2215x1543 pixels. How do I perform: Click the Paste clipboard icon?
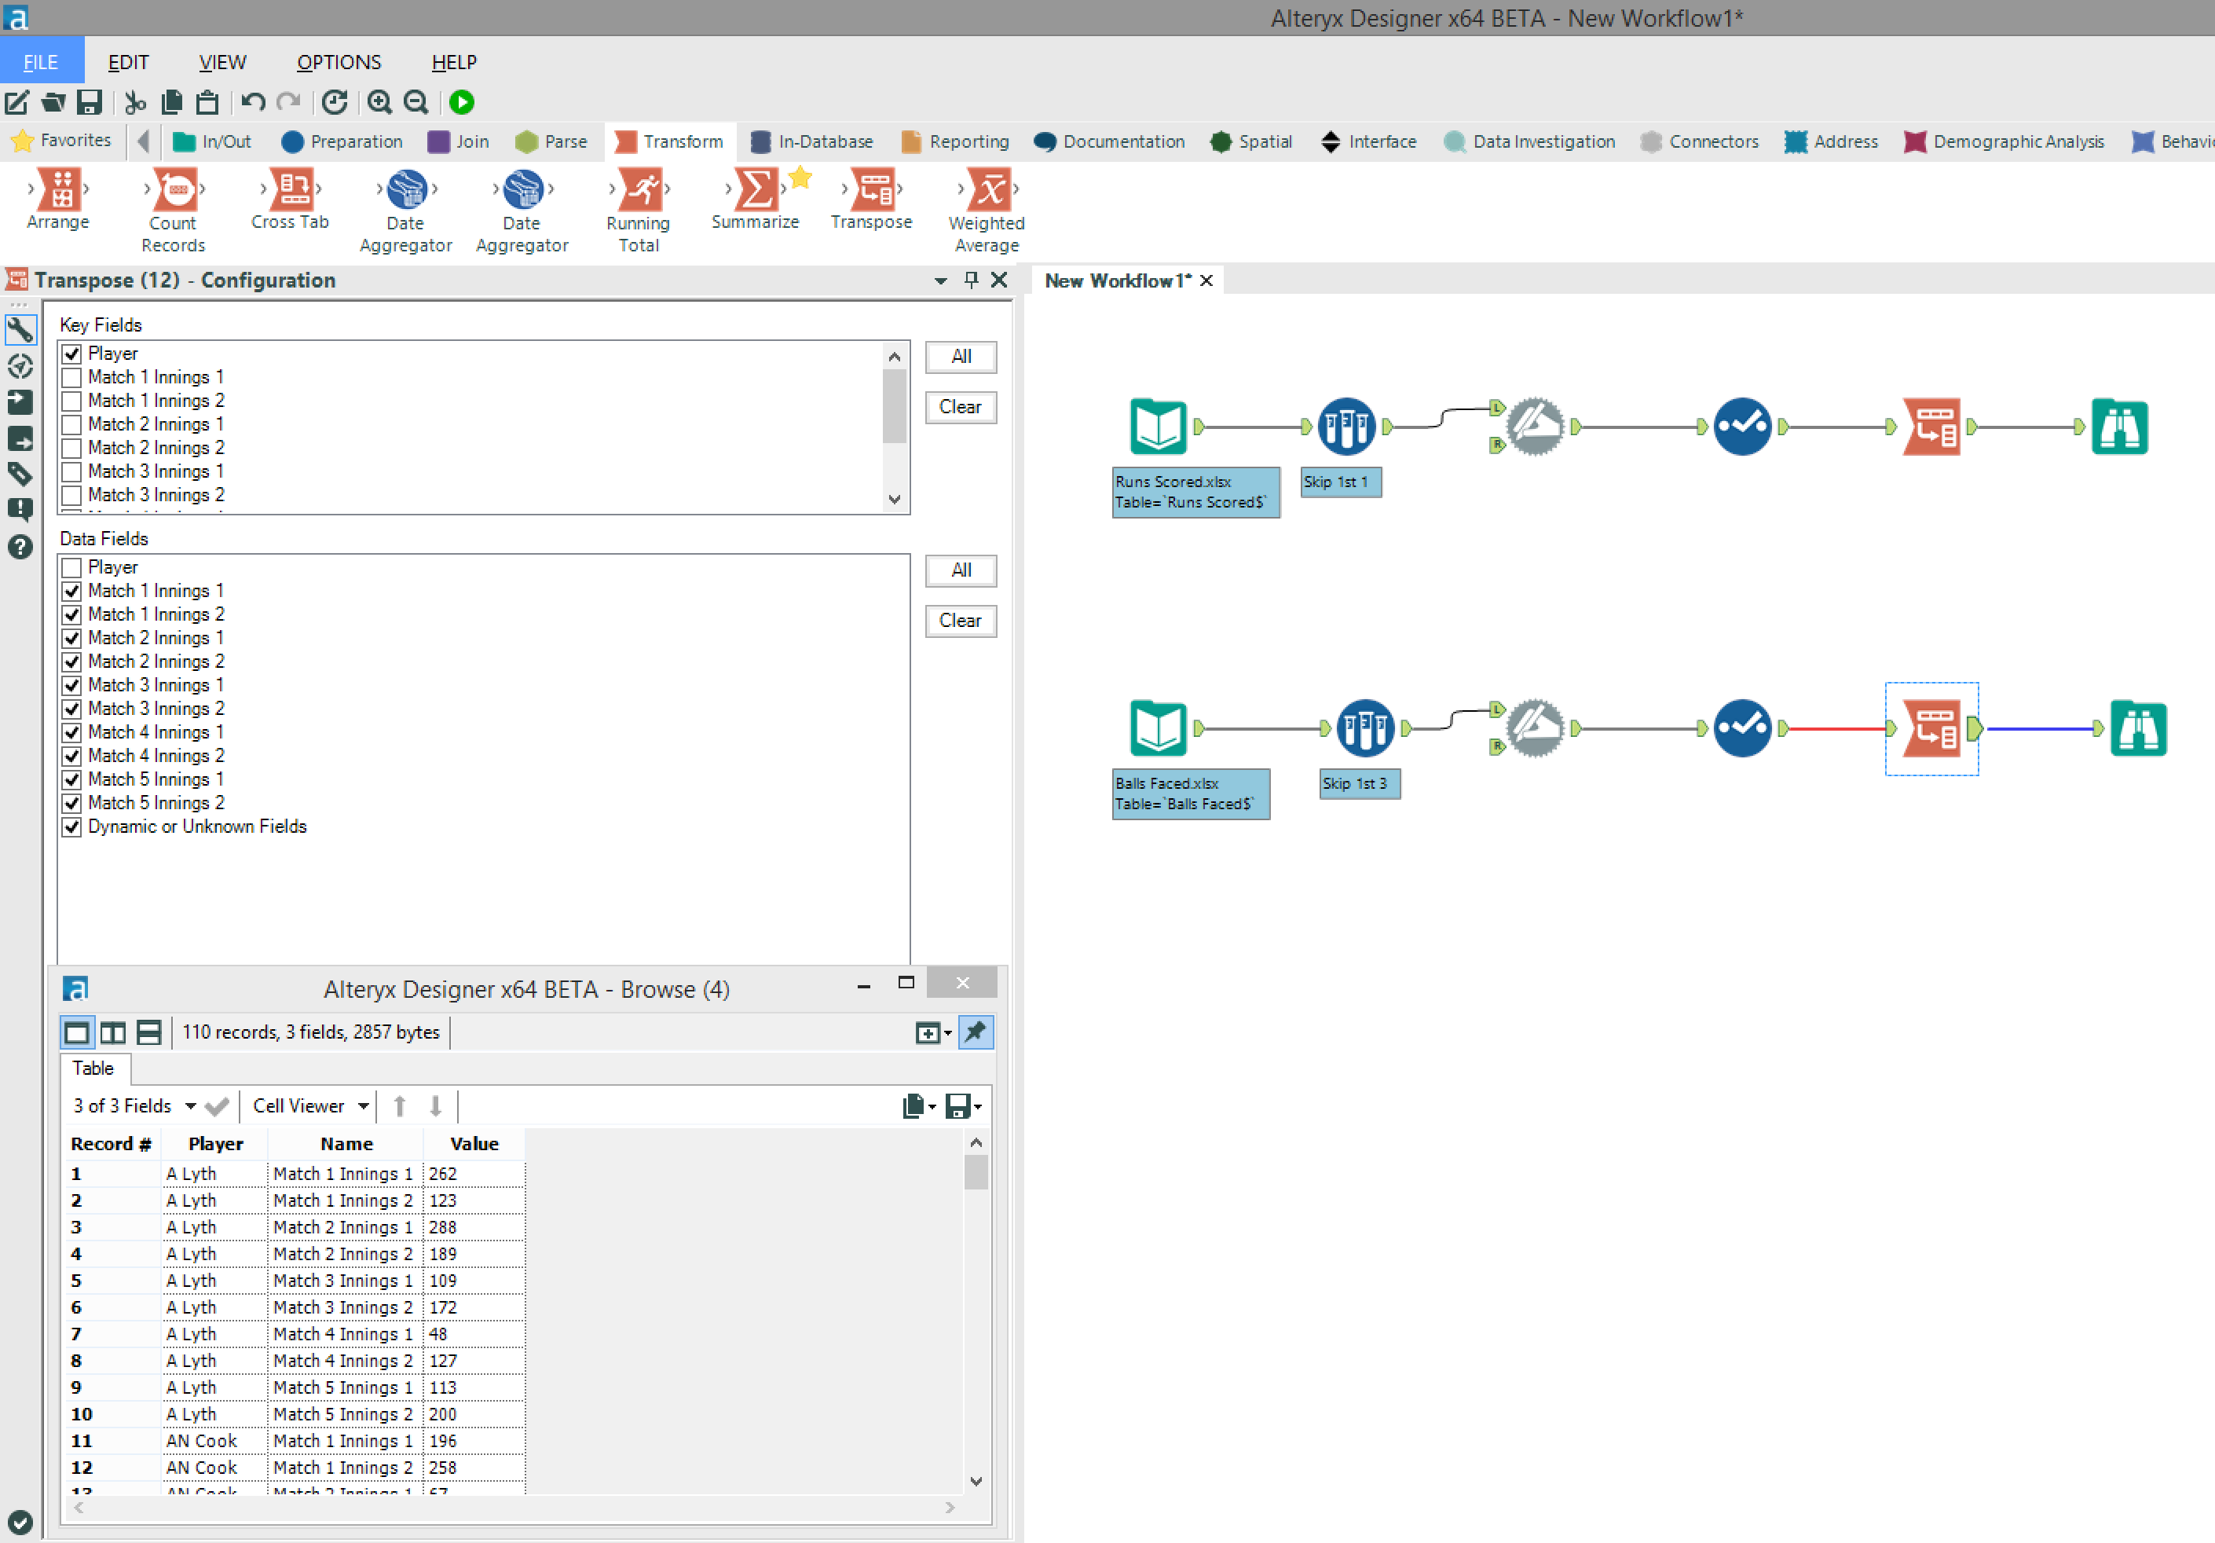(x=207, y=101)
